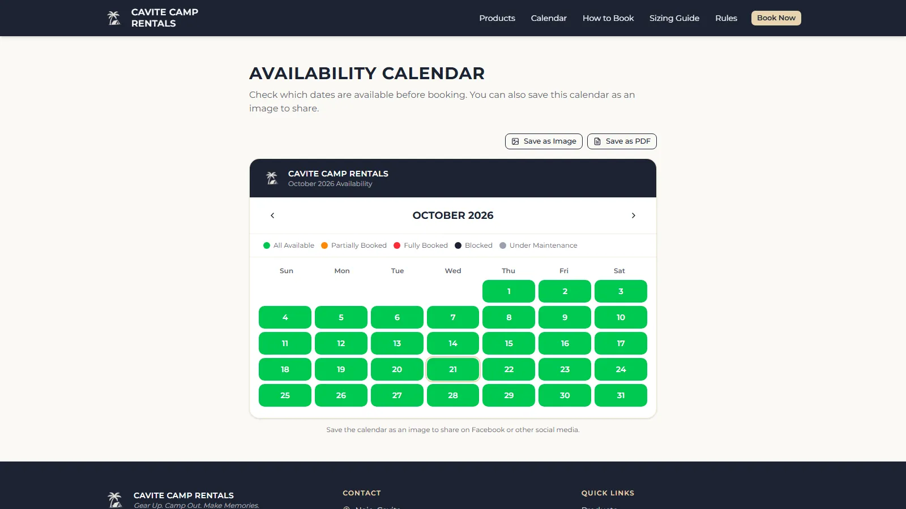
Task: Click the red Fully Booked legend dot
Action: click(x=397, y=245)
